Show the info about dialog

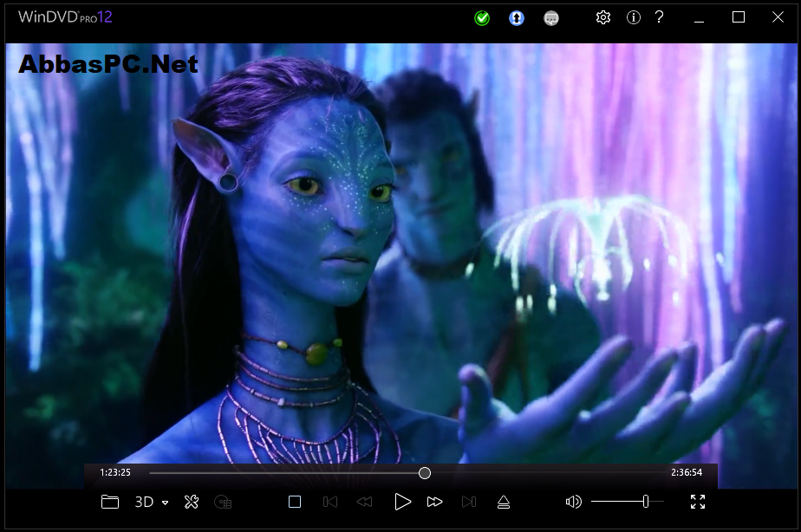coord(634,18)
